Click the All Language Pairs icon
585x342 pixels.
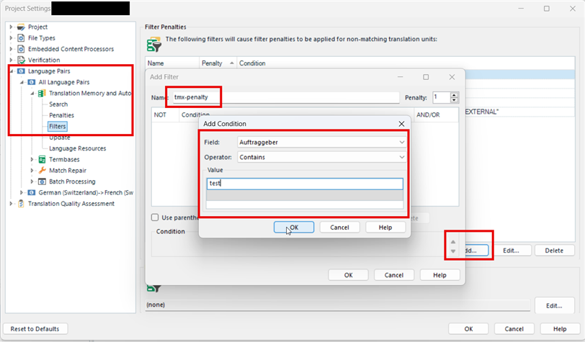[32, 82]
